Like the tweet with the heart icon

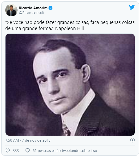(8, 151)
